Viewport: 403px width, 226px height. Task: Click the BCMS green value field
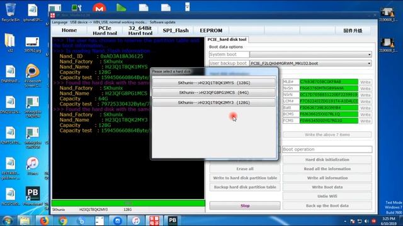329,114
